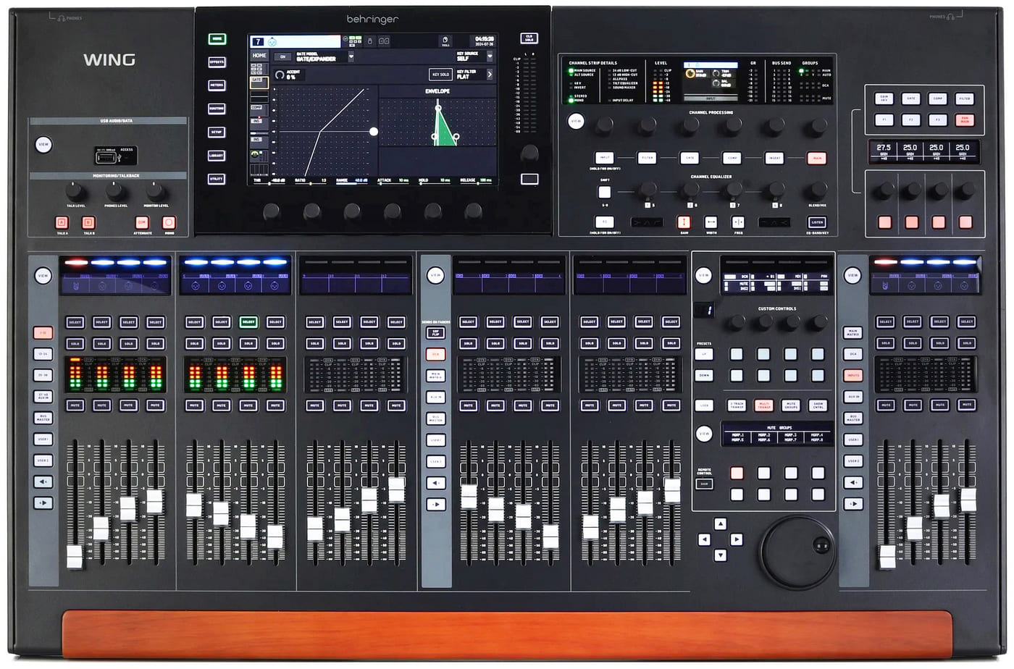
Task: Select the EQ WIDTH icon button
Action: tap(711, 222)
